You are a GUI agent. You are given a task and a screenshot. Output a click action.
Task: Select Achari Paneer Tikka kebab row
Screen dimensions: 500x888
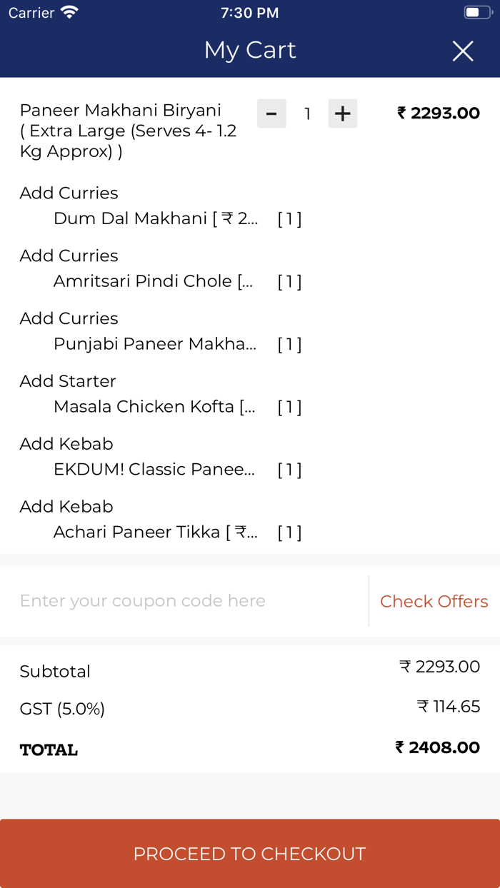[x=155, y=533]
